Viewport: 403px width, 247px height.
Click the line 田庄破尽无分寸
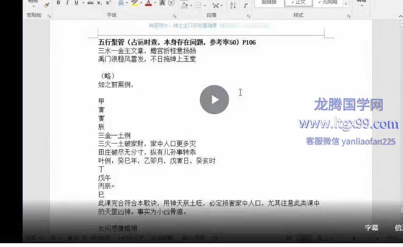tap(147, 152)
